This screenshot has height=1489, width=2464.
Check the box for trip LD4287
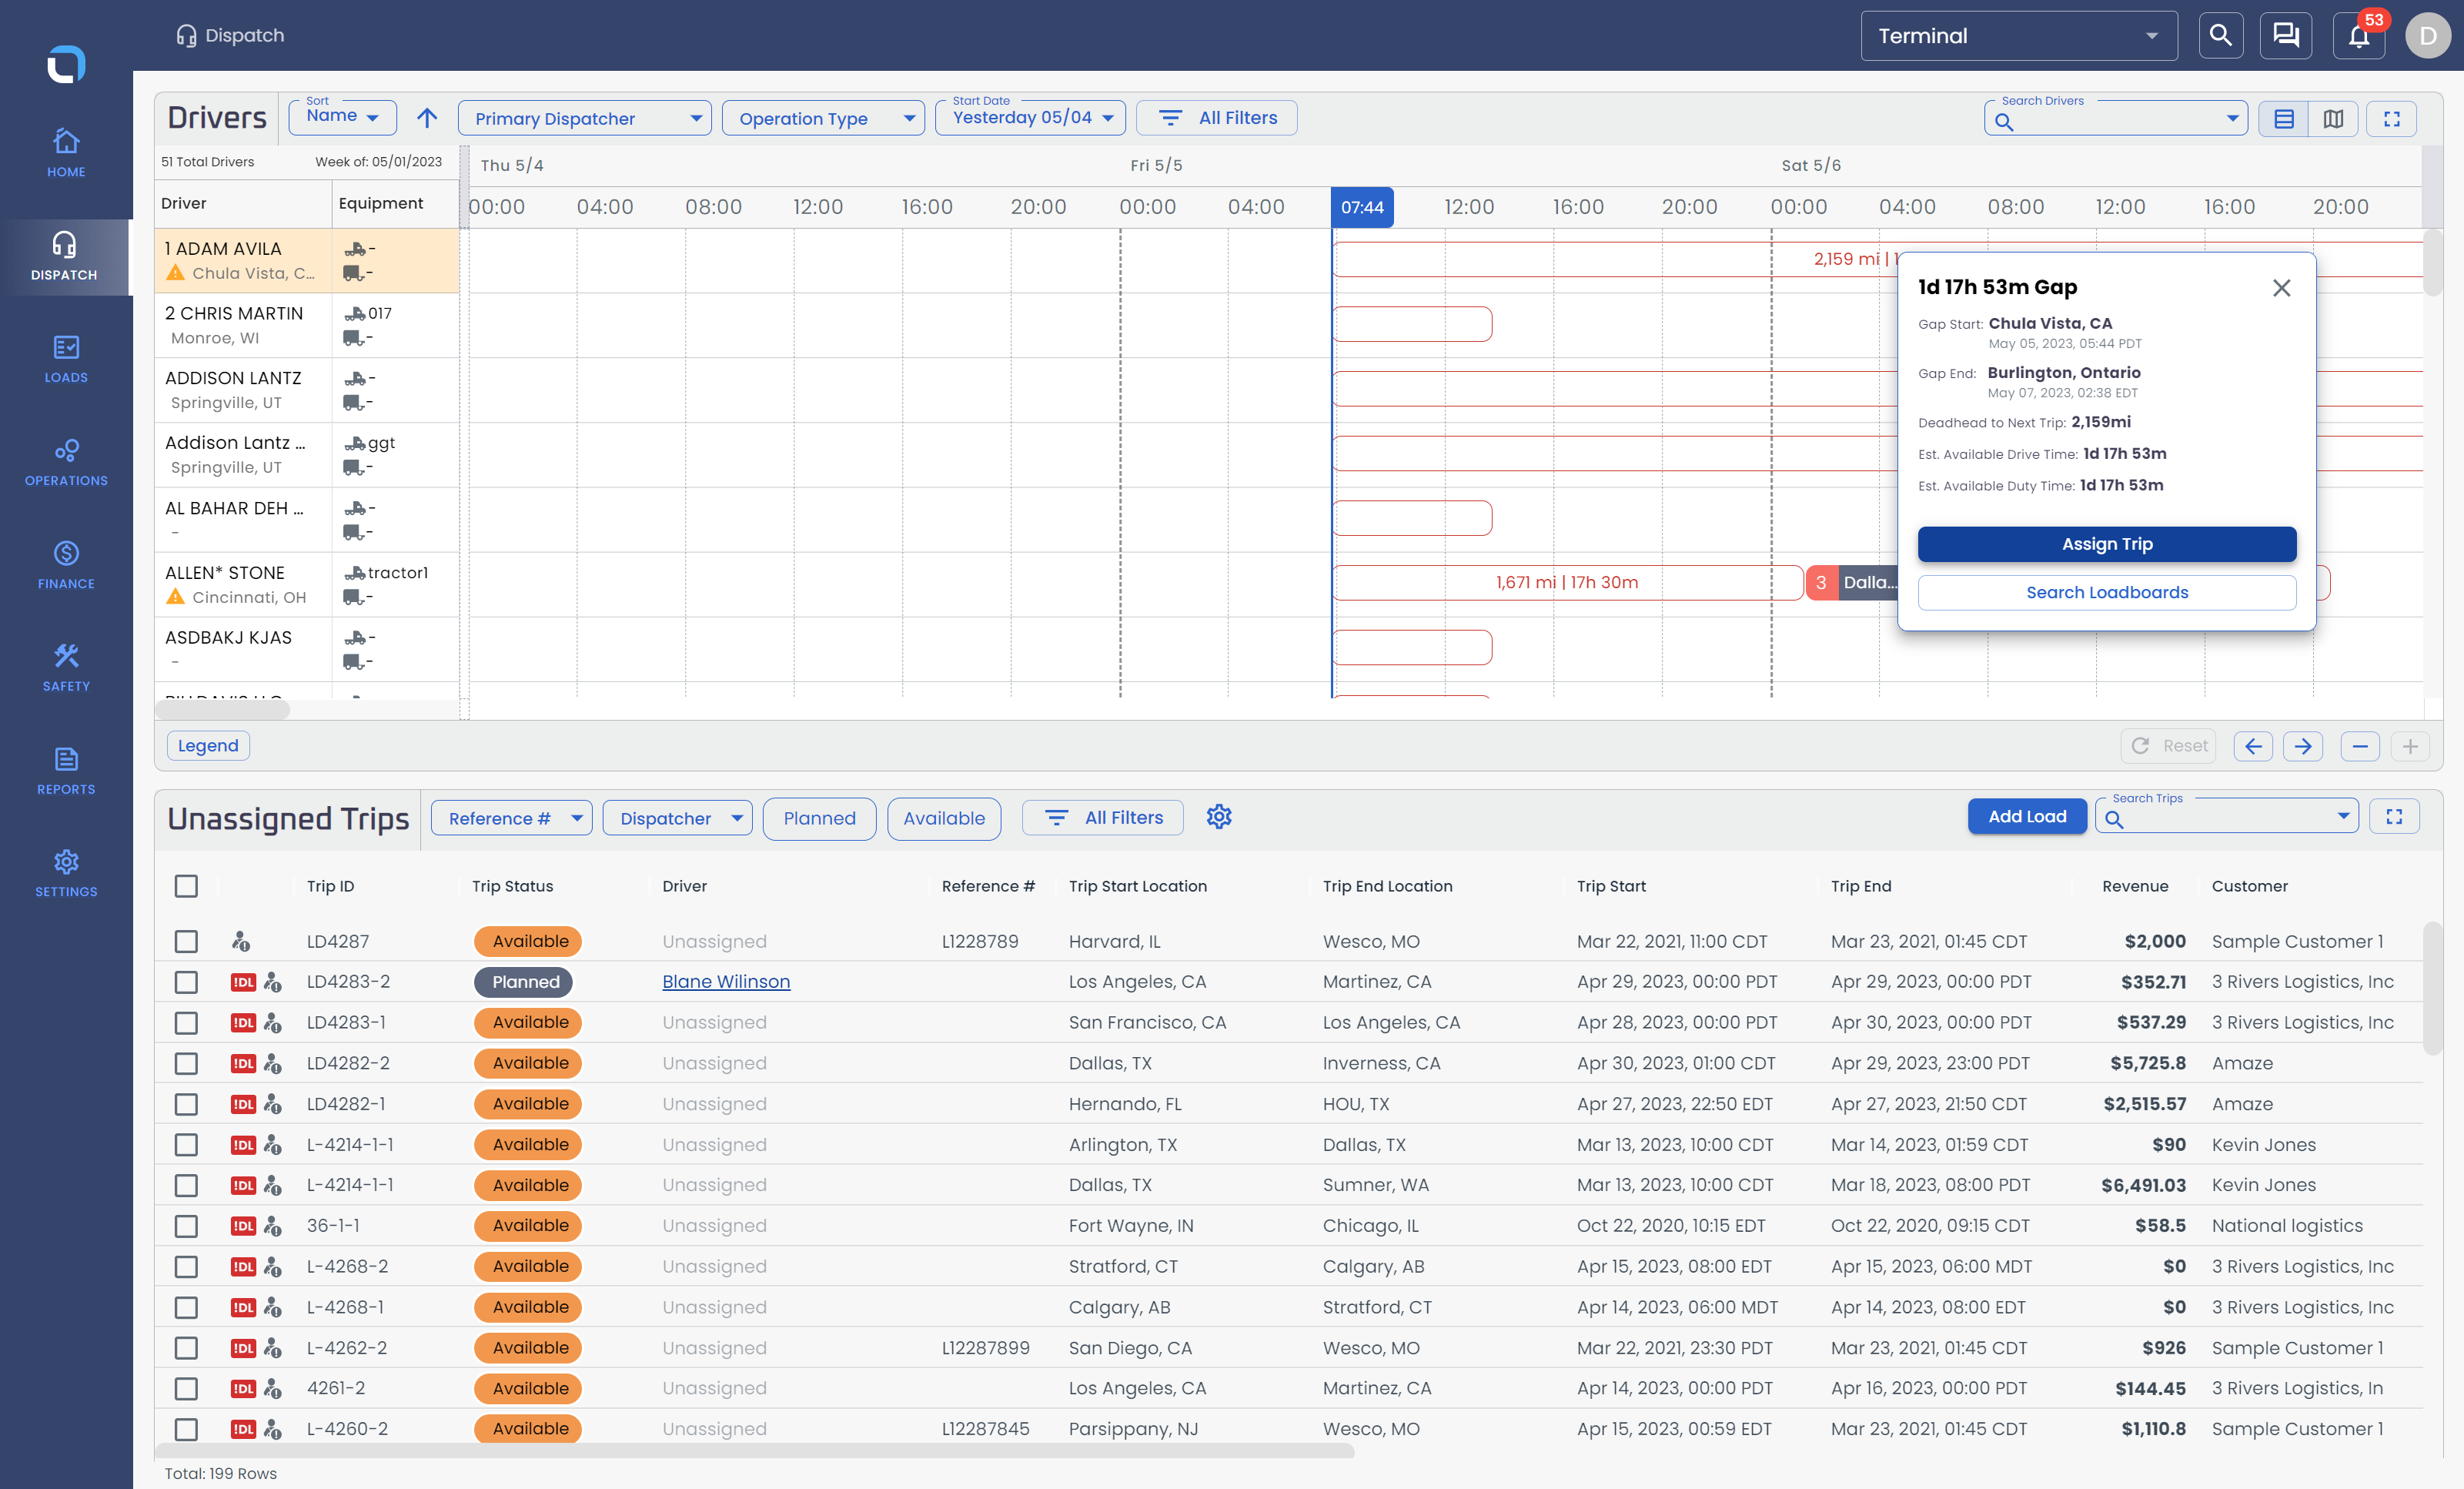186,941
